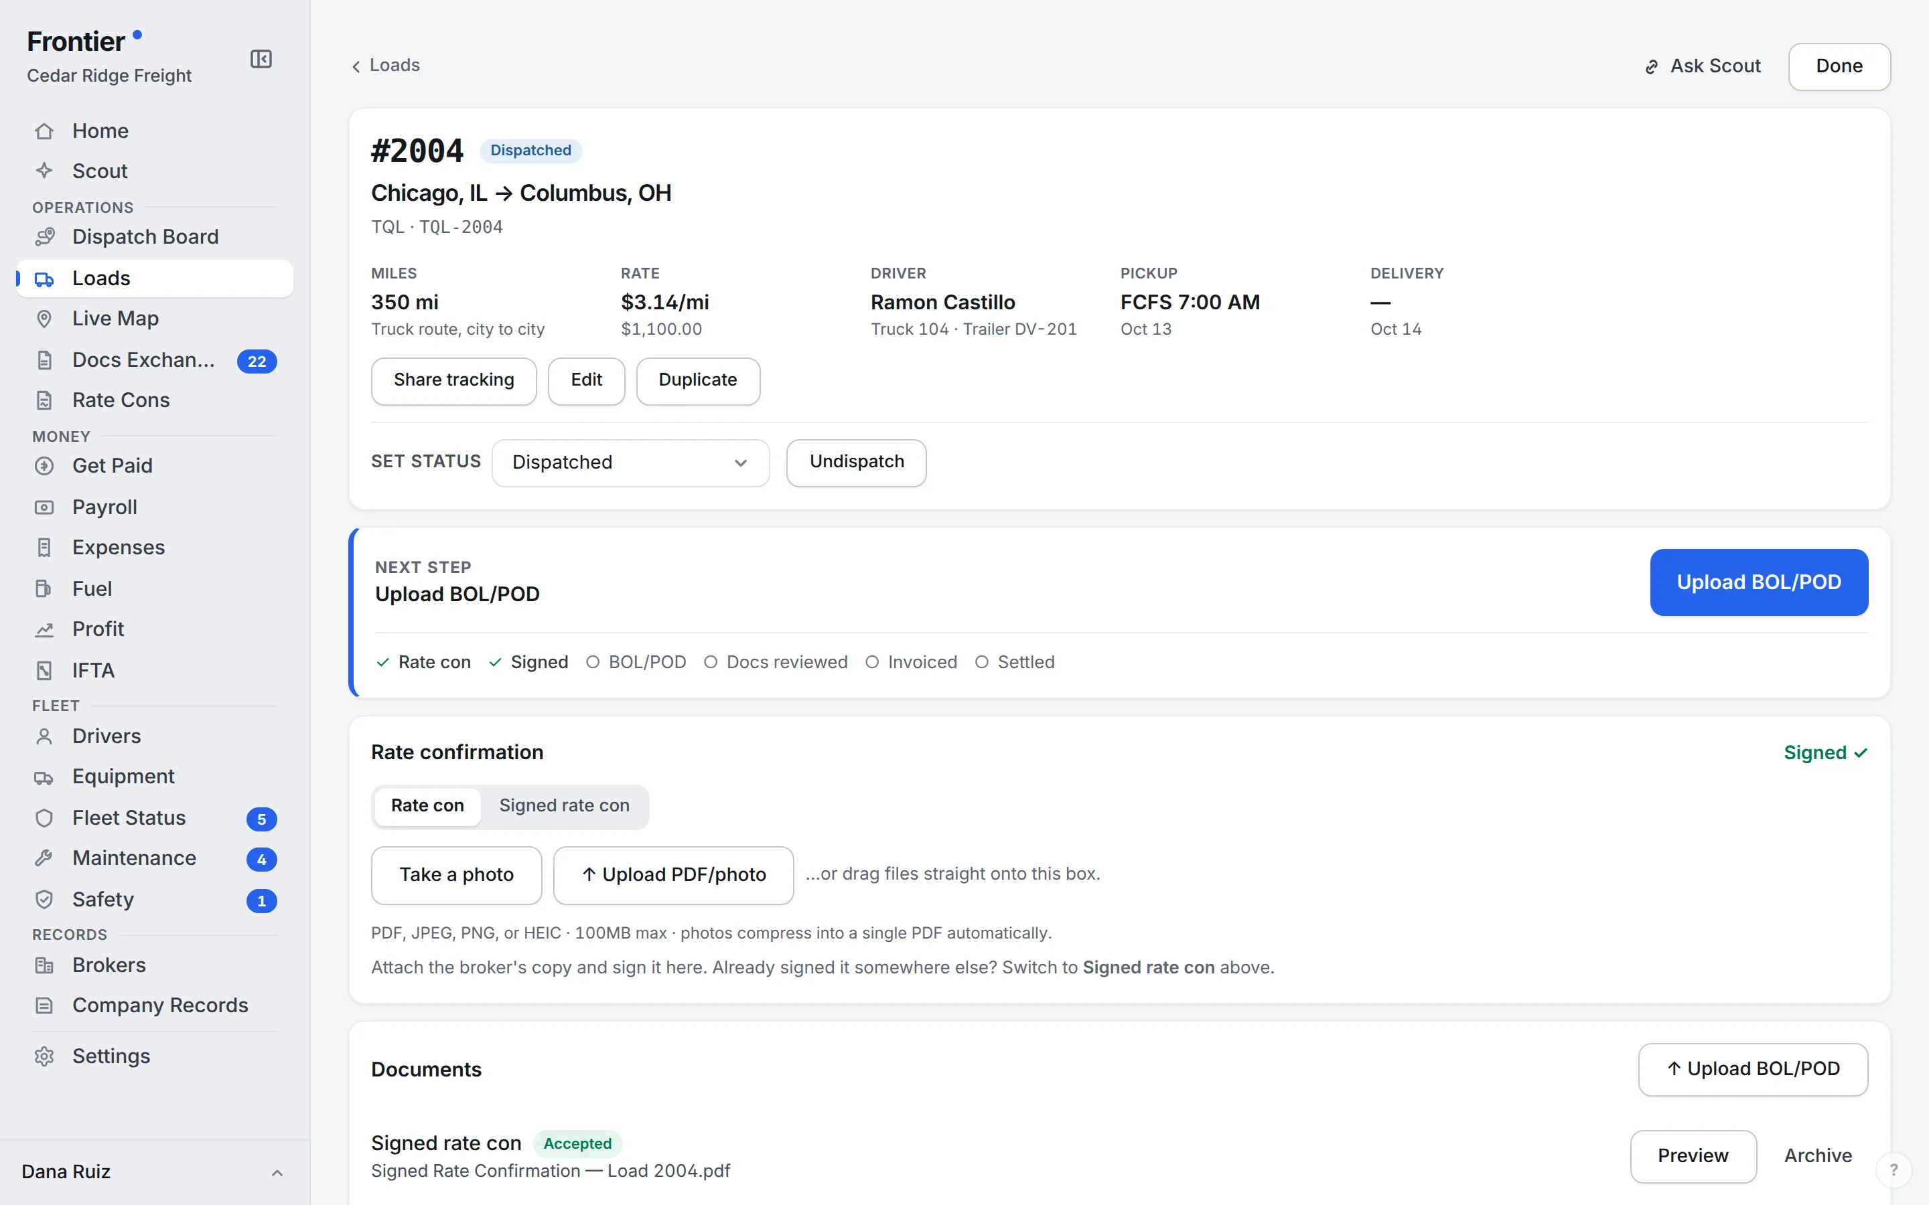Open Docs Exchange menu item

155,360
